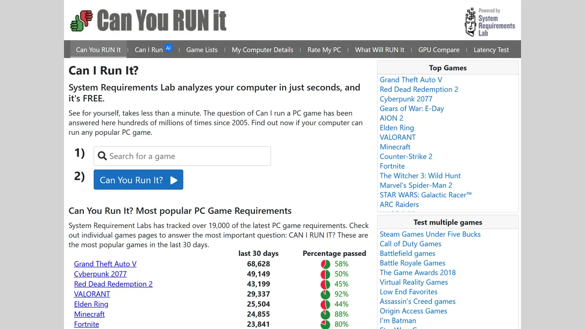The image size is (585, 329).
Task: Open The Game Awards 2018 list
Action: (x=418, y=272)
